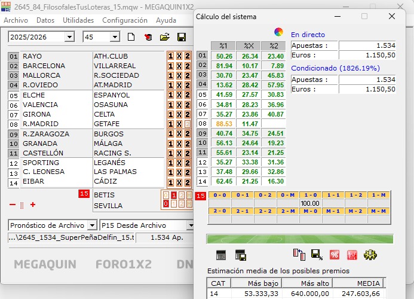
Task: Open the Pronóstico de Archivo dropdown
Action: click(x=91, y=225)
